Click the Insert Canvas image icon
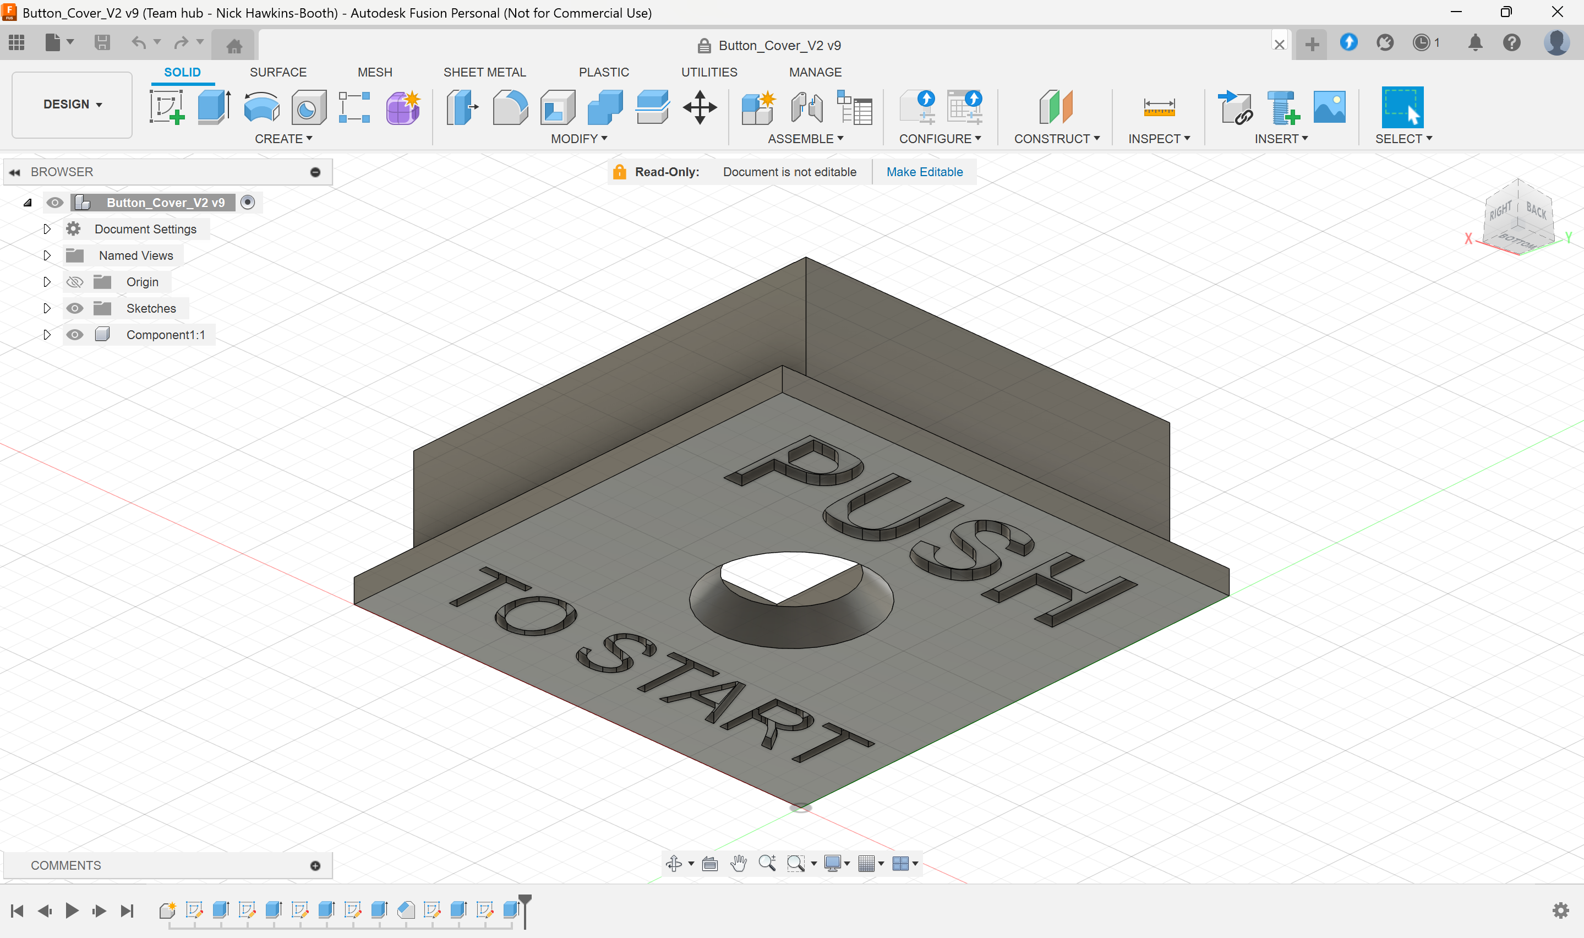Viewport: 1584px width, 938px height. pos(1329,107)
